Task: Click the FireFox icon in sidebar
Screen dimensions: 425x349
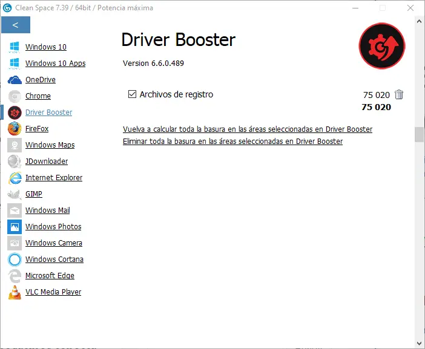Action: [15, 129]
